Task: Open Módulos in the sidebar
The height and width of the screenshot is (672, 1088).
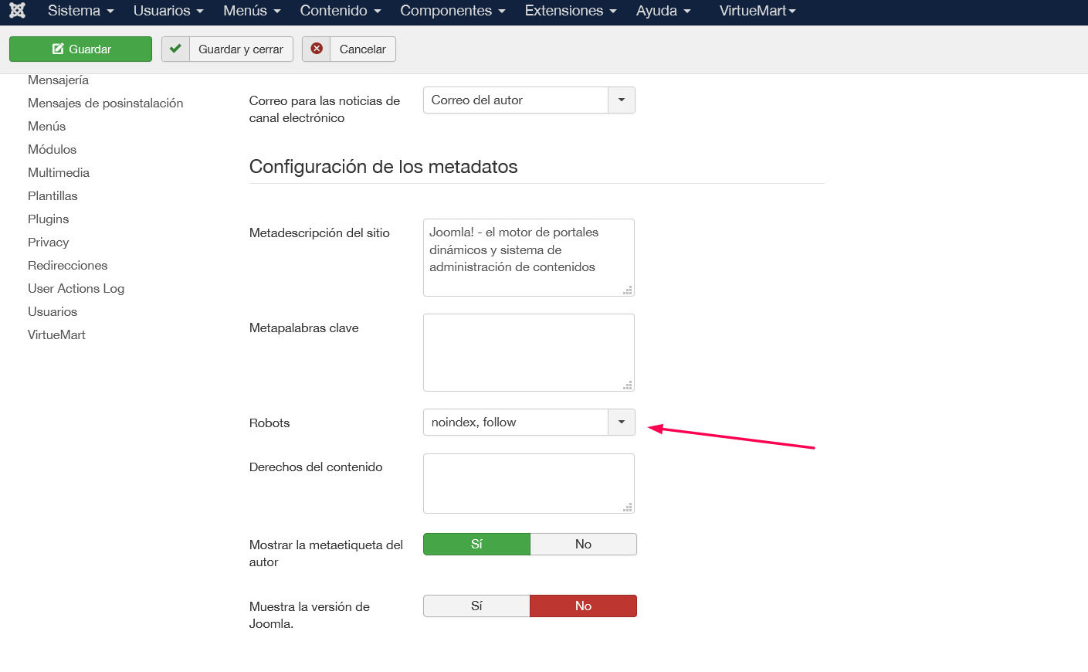Action: coord(52,149)
